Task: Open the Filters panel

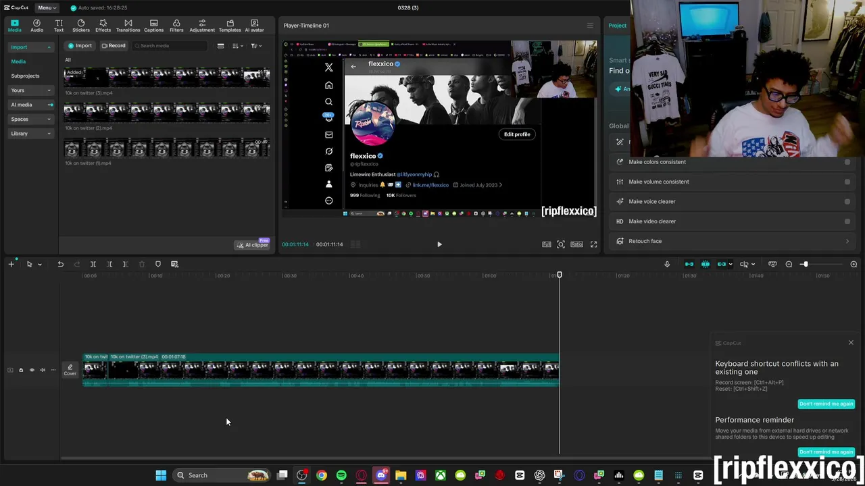Action: [x=176, y=26]
